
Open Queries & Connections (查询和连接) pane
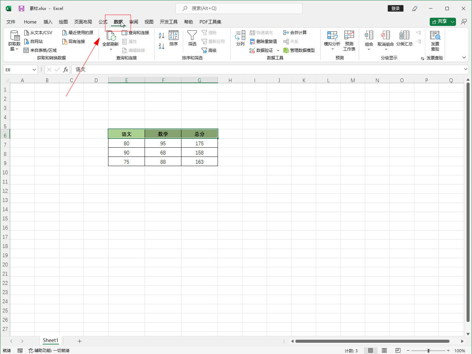tap(135, 33)
